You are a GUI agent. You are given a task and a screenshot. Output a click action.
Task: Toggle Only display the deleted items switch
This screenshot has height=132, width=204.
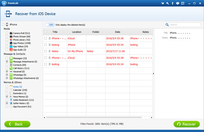[50, 25]
